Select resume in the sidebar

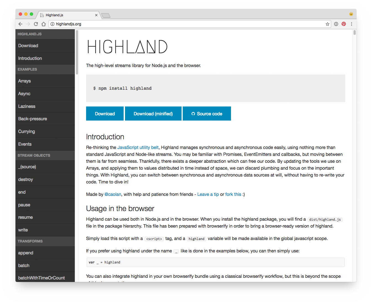45,217
